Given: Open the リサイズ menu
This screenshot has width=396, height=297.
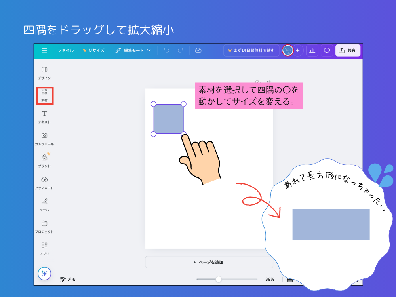Looking at the screenshot, I should coord(96,50).
